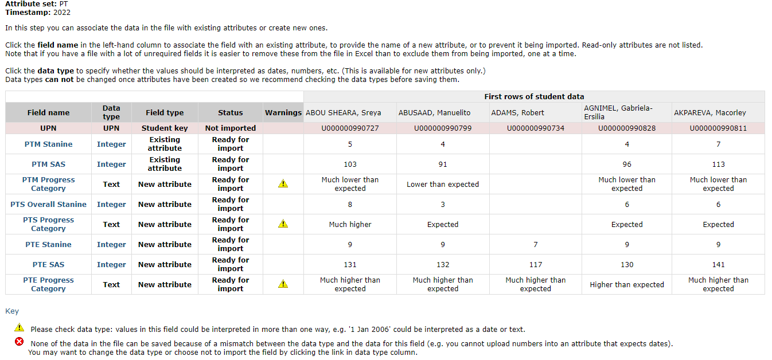Open the PTM SAS field name link
Image resolution: width=772 pixels, height=360 pixels.
(x=48, y=164)
